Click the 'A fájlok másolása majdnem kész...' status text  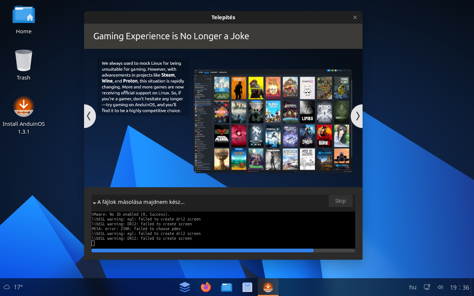[x=141, y=202]
